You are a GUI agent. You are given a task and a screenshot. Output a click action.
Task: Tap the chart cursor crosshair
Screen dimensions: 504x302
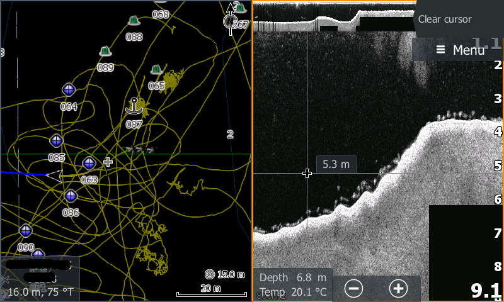(x=108, y=162)
